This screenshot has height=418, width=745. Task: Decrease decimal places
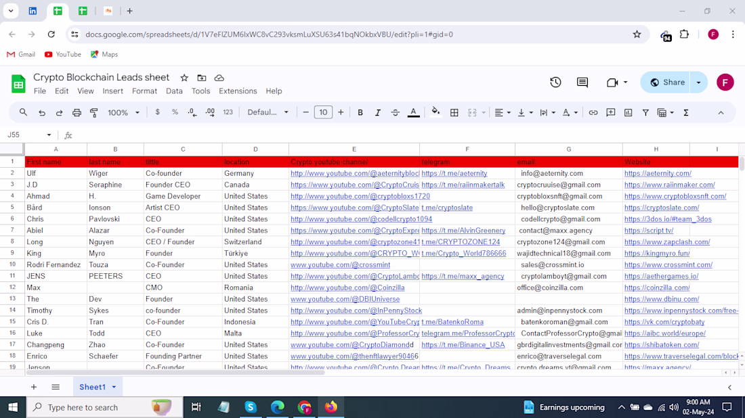click(x=192, y=112)
